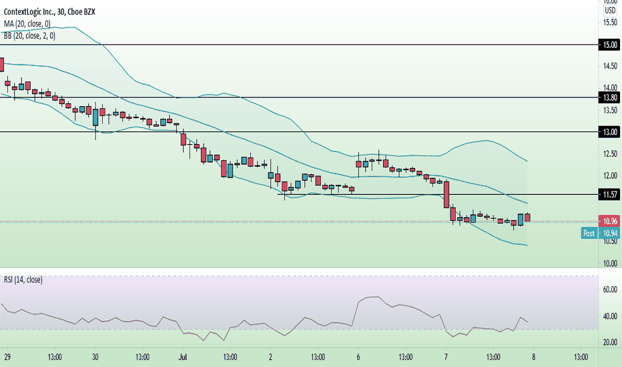Screen dimensions: 622x367
Task: Click the last red candle on the chart
Action: click(x=528, y=218)
